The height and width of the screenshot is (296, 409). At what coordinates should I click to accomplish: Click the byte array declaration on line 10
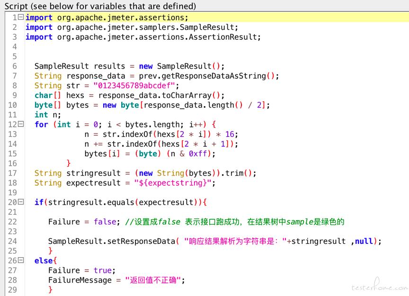coord(152,105)
